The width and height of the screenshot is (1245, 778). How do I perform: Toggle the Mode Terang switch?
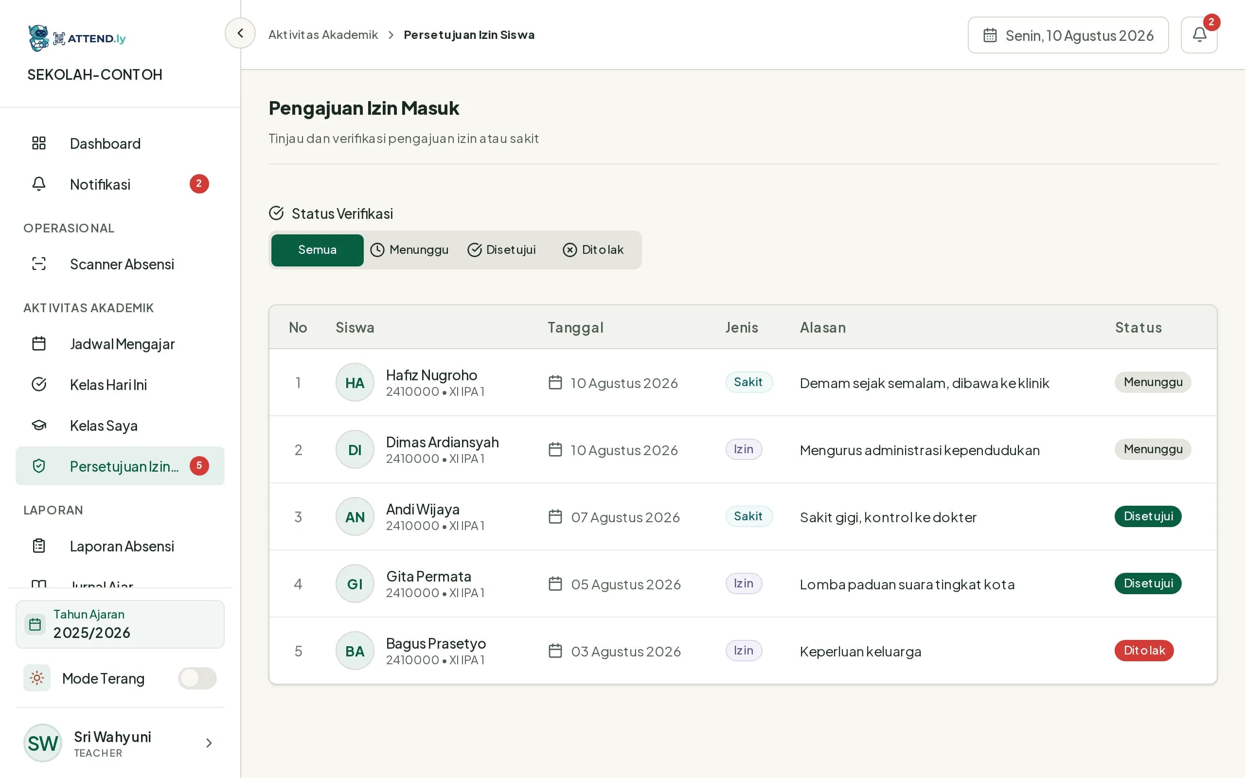click(x=197, y=678)
